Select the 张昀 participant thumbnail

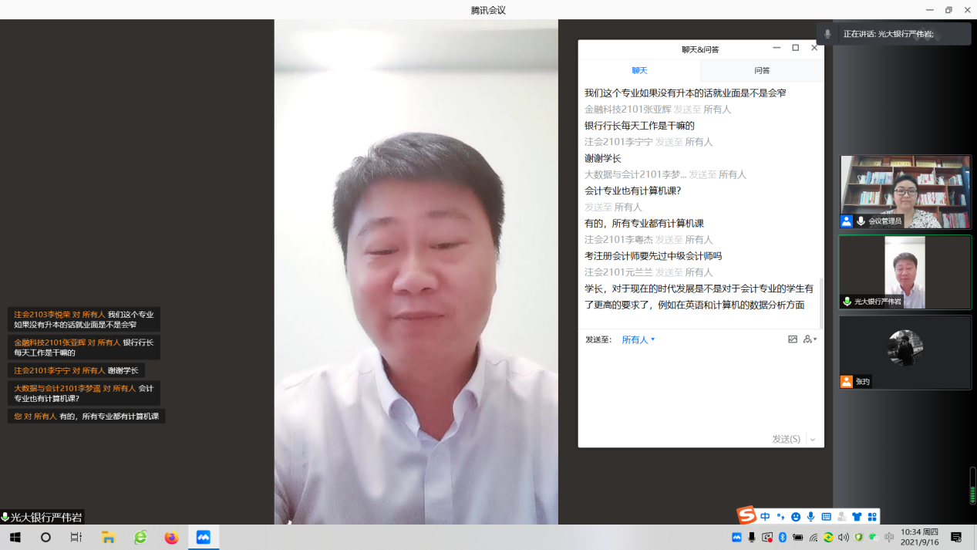[x=905, y=351]
